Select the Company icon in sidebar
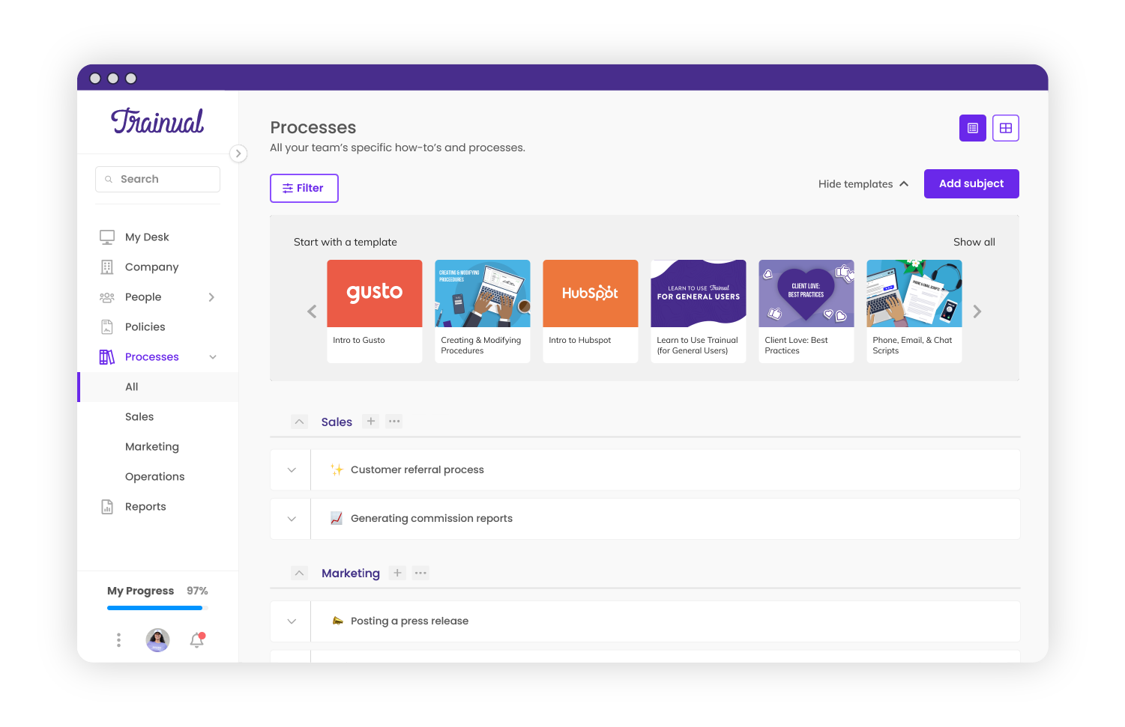 point(107,267)
